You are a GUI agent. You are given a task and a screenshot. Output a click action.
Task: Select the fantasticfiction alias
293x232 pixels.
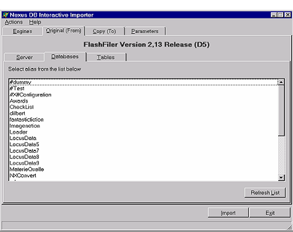(x=144, y=120)
